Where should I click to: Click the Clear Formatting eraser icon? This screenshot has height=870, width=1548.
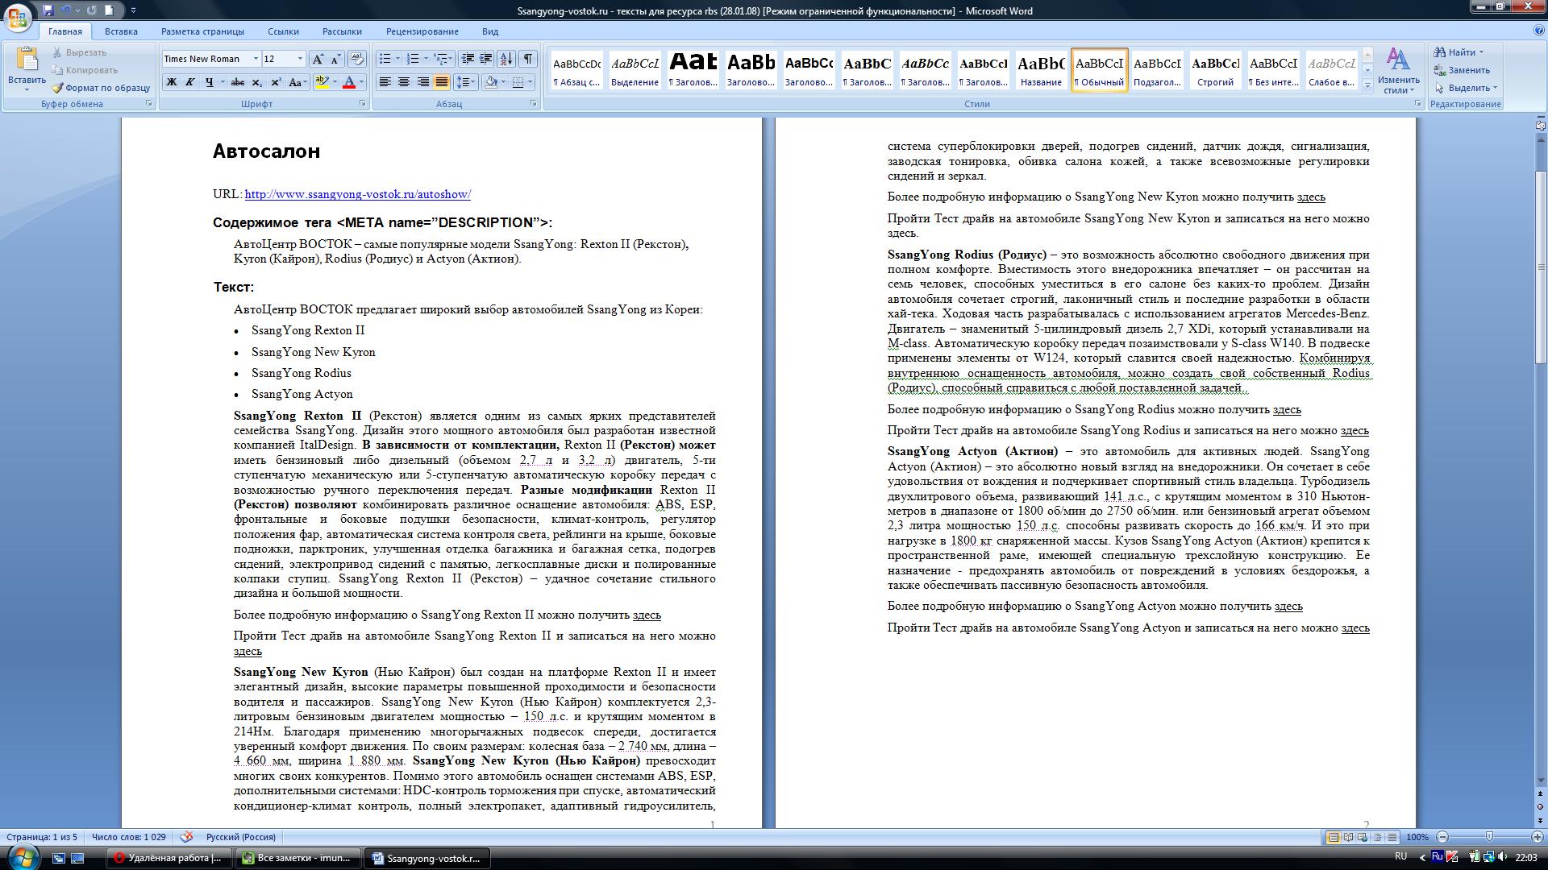pos(357,59)
